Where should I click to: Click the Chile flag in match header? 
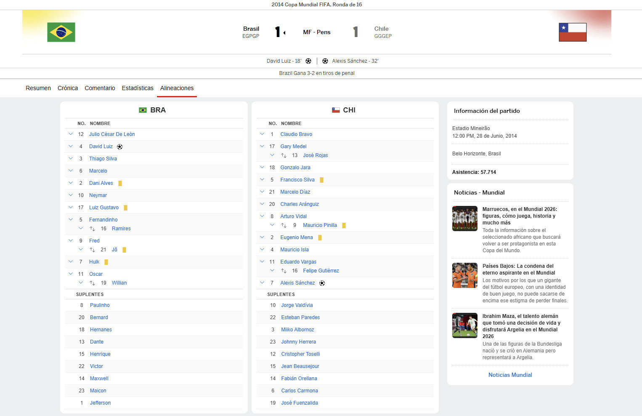[x=573, y=32]
